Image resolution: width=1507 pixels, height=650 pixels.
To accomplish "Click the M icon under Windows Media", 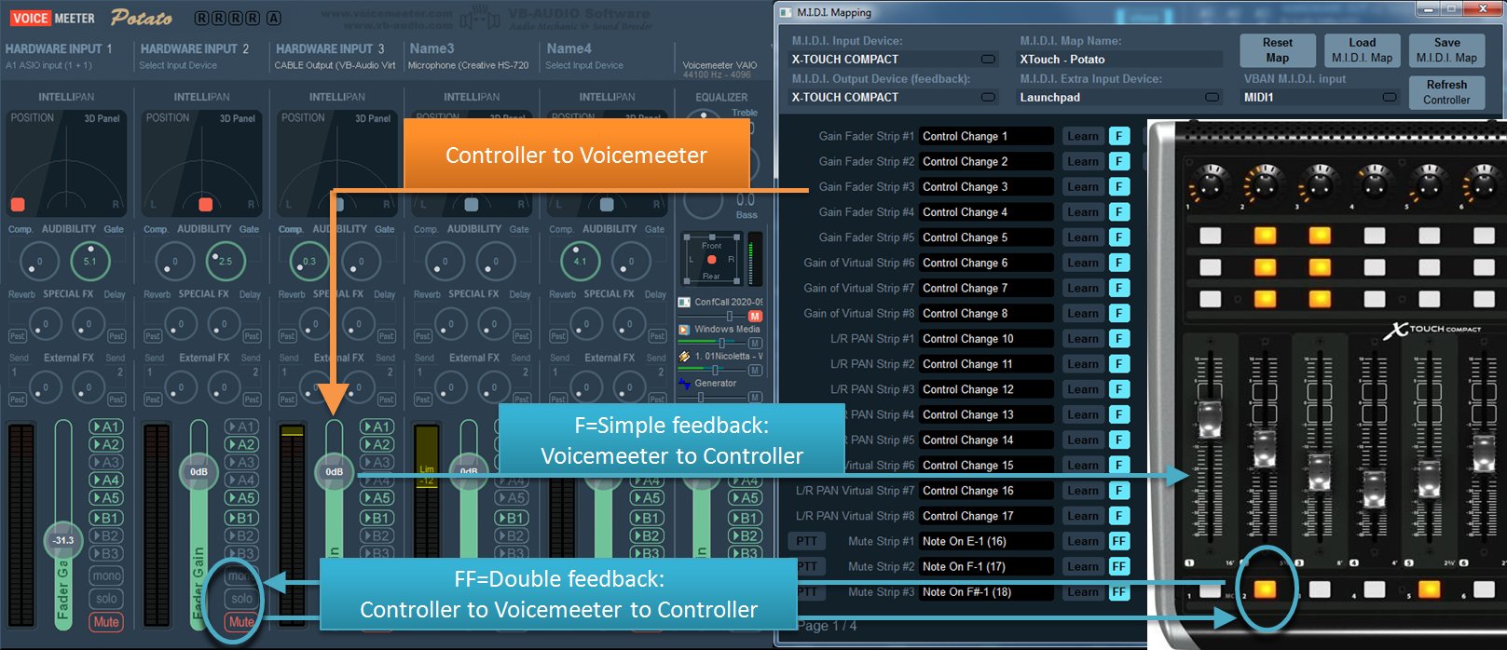I will [x=755, y=343].
